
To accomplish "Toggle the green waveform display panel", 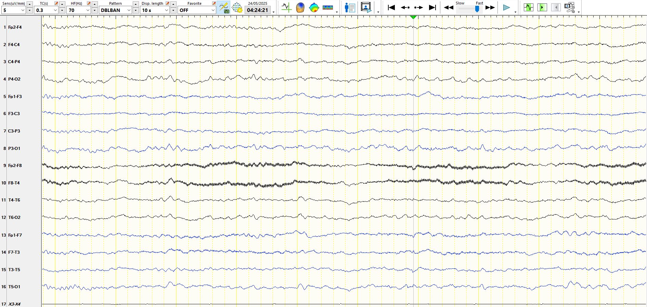I will tap(528, 8).
